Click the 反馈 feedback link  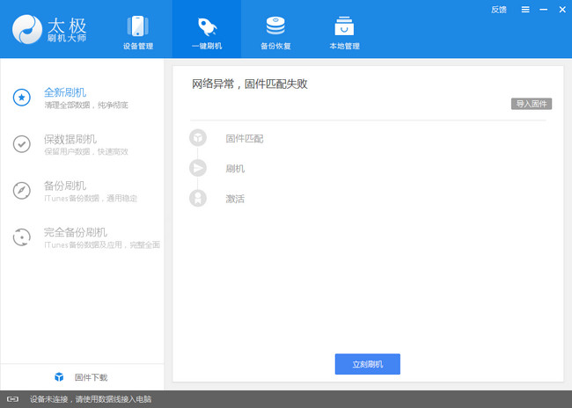point(499,10)
